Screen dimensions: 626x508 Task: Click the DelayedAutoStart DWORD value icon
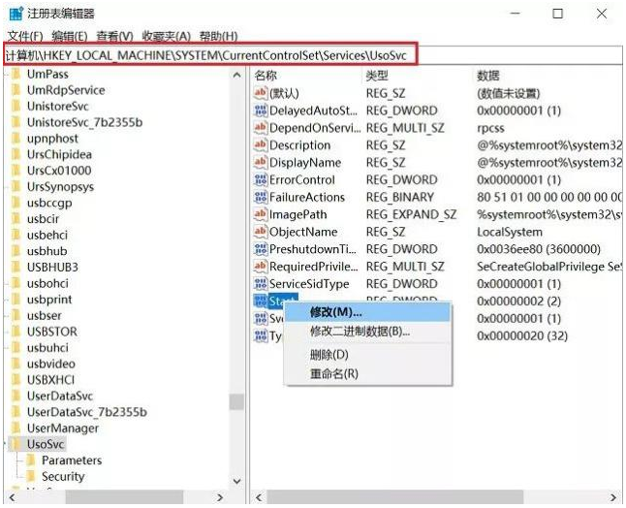pyautogui.click(x=260, y=111)
